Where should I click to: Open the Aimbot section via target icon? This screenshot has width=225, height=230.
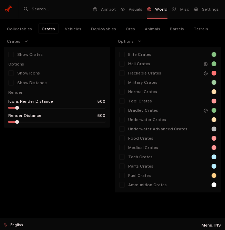tap(95, 9)
